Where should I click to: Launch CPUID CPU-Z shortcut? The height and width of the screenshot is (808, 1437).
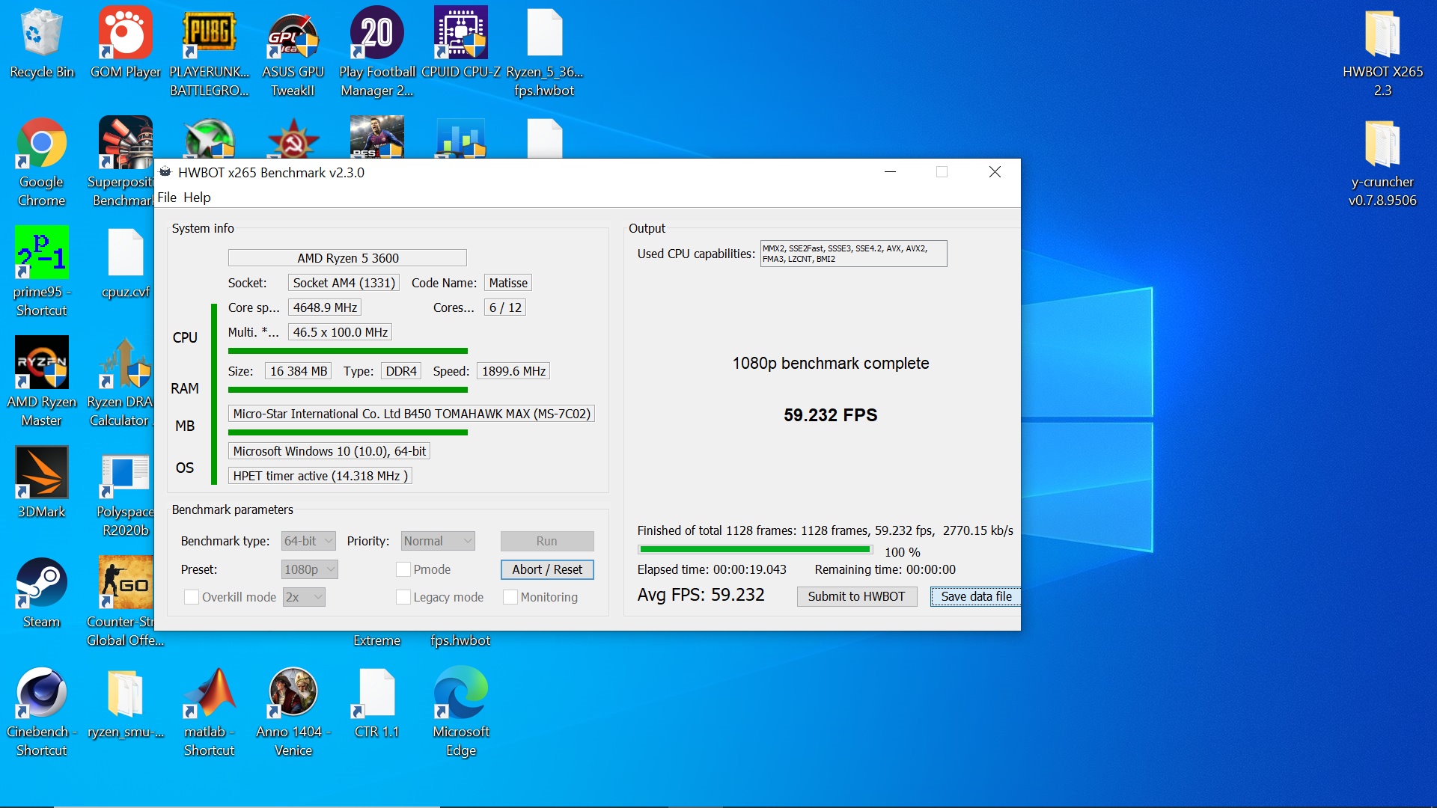click(x=461, y=43)
